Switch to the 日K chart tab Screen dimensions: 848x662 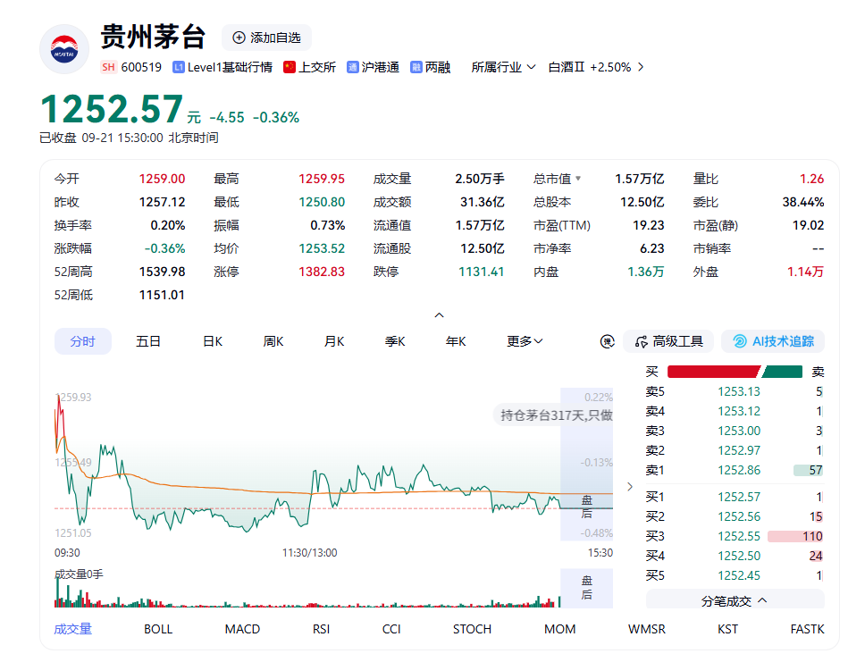213,341
